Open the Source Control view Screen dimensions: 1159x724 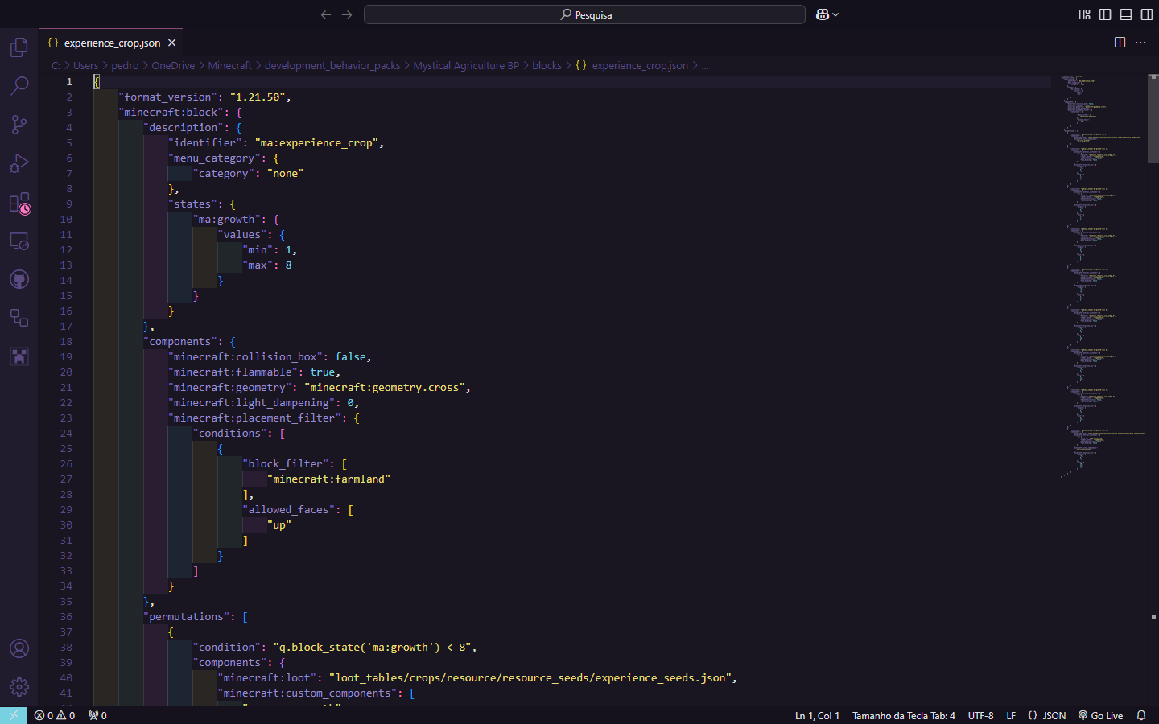(19, 124)
